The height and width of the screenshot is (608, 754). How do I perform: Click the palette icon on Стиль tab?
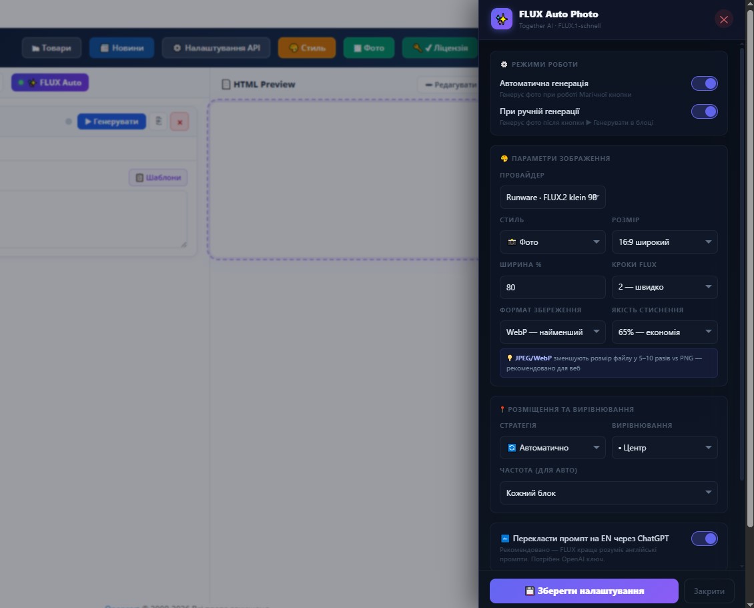[294, 47]
